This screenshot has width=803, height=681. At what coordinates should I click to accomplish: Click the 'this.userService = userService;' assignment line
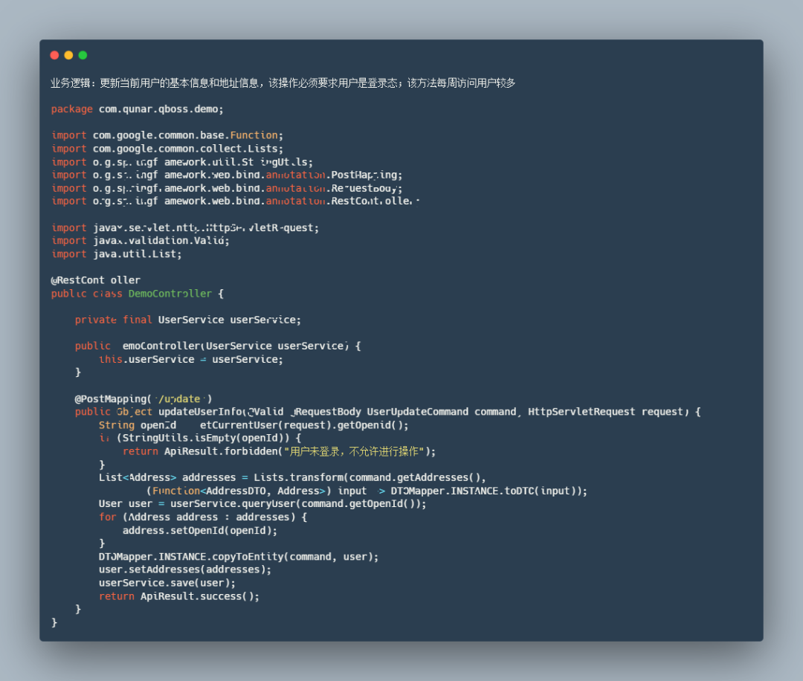tap(190, 359)
